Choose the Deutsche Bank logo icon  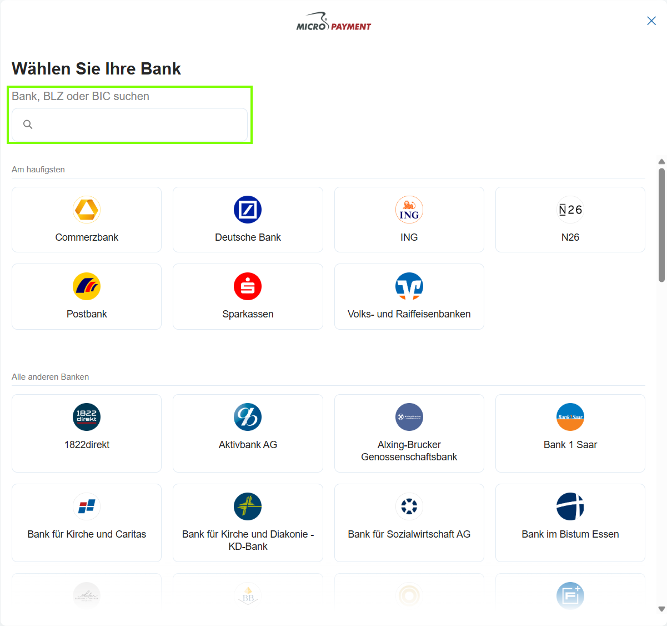click(x=248, y=210)
